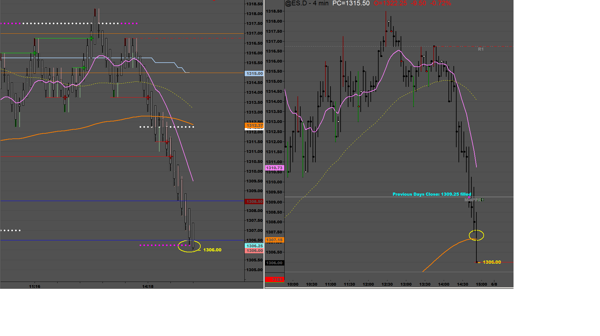Click the 15:00 time label
This screenshot has height=336, width=600.
pos(481,284)
